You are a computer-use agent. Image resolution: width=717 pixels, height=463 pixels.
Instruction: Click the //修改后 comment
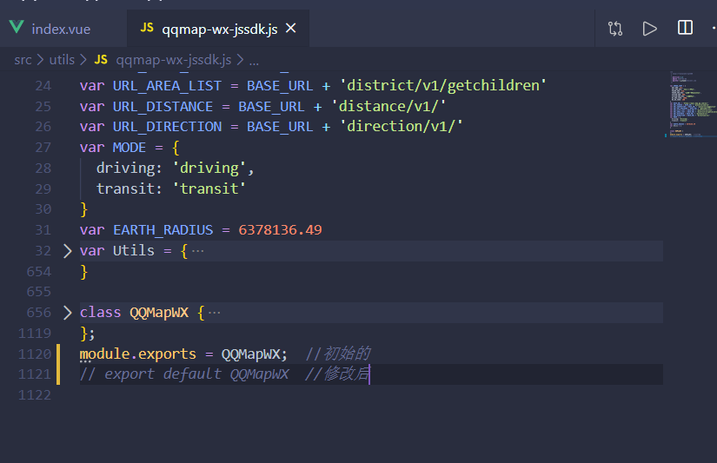tap(337, 374)
